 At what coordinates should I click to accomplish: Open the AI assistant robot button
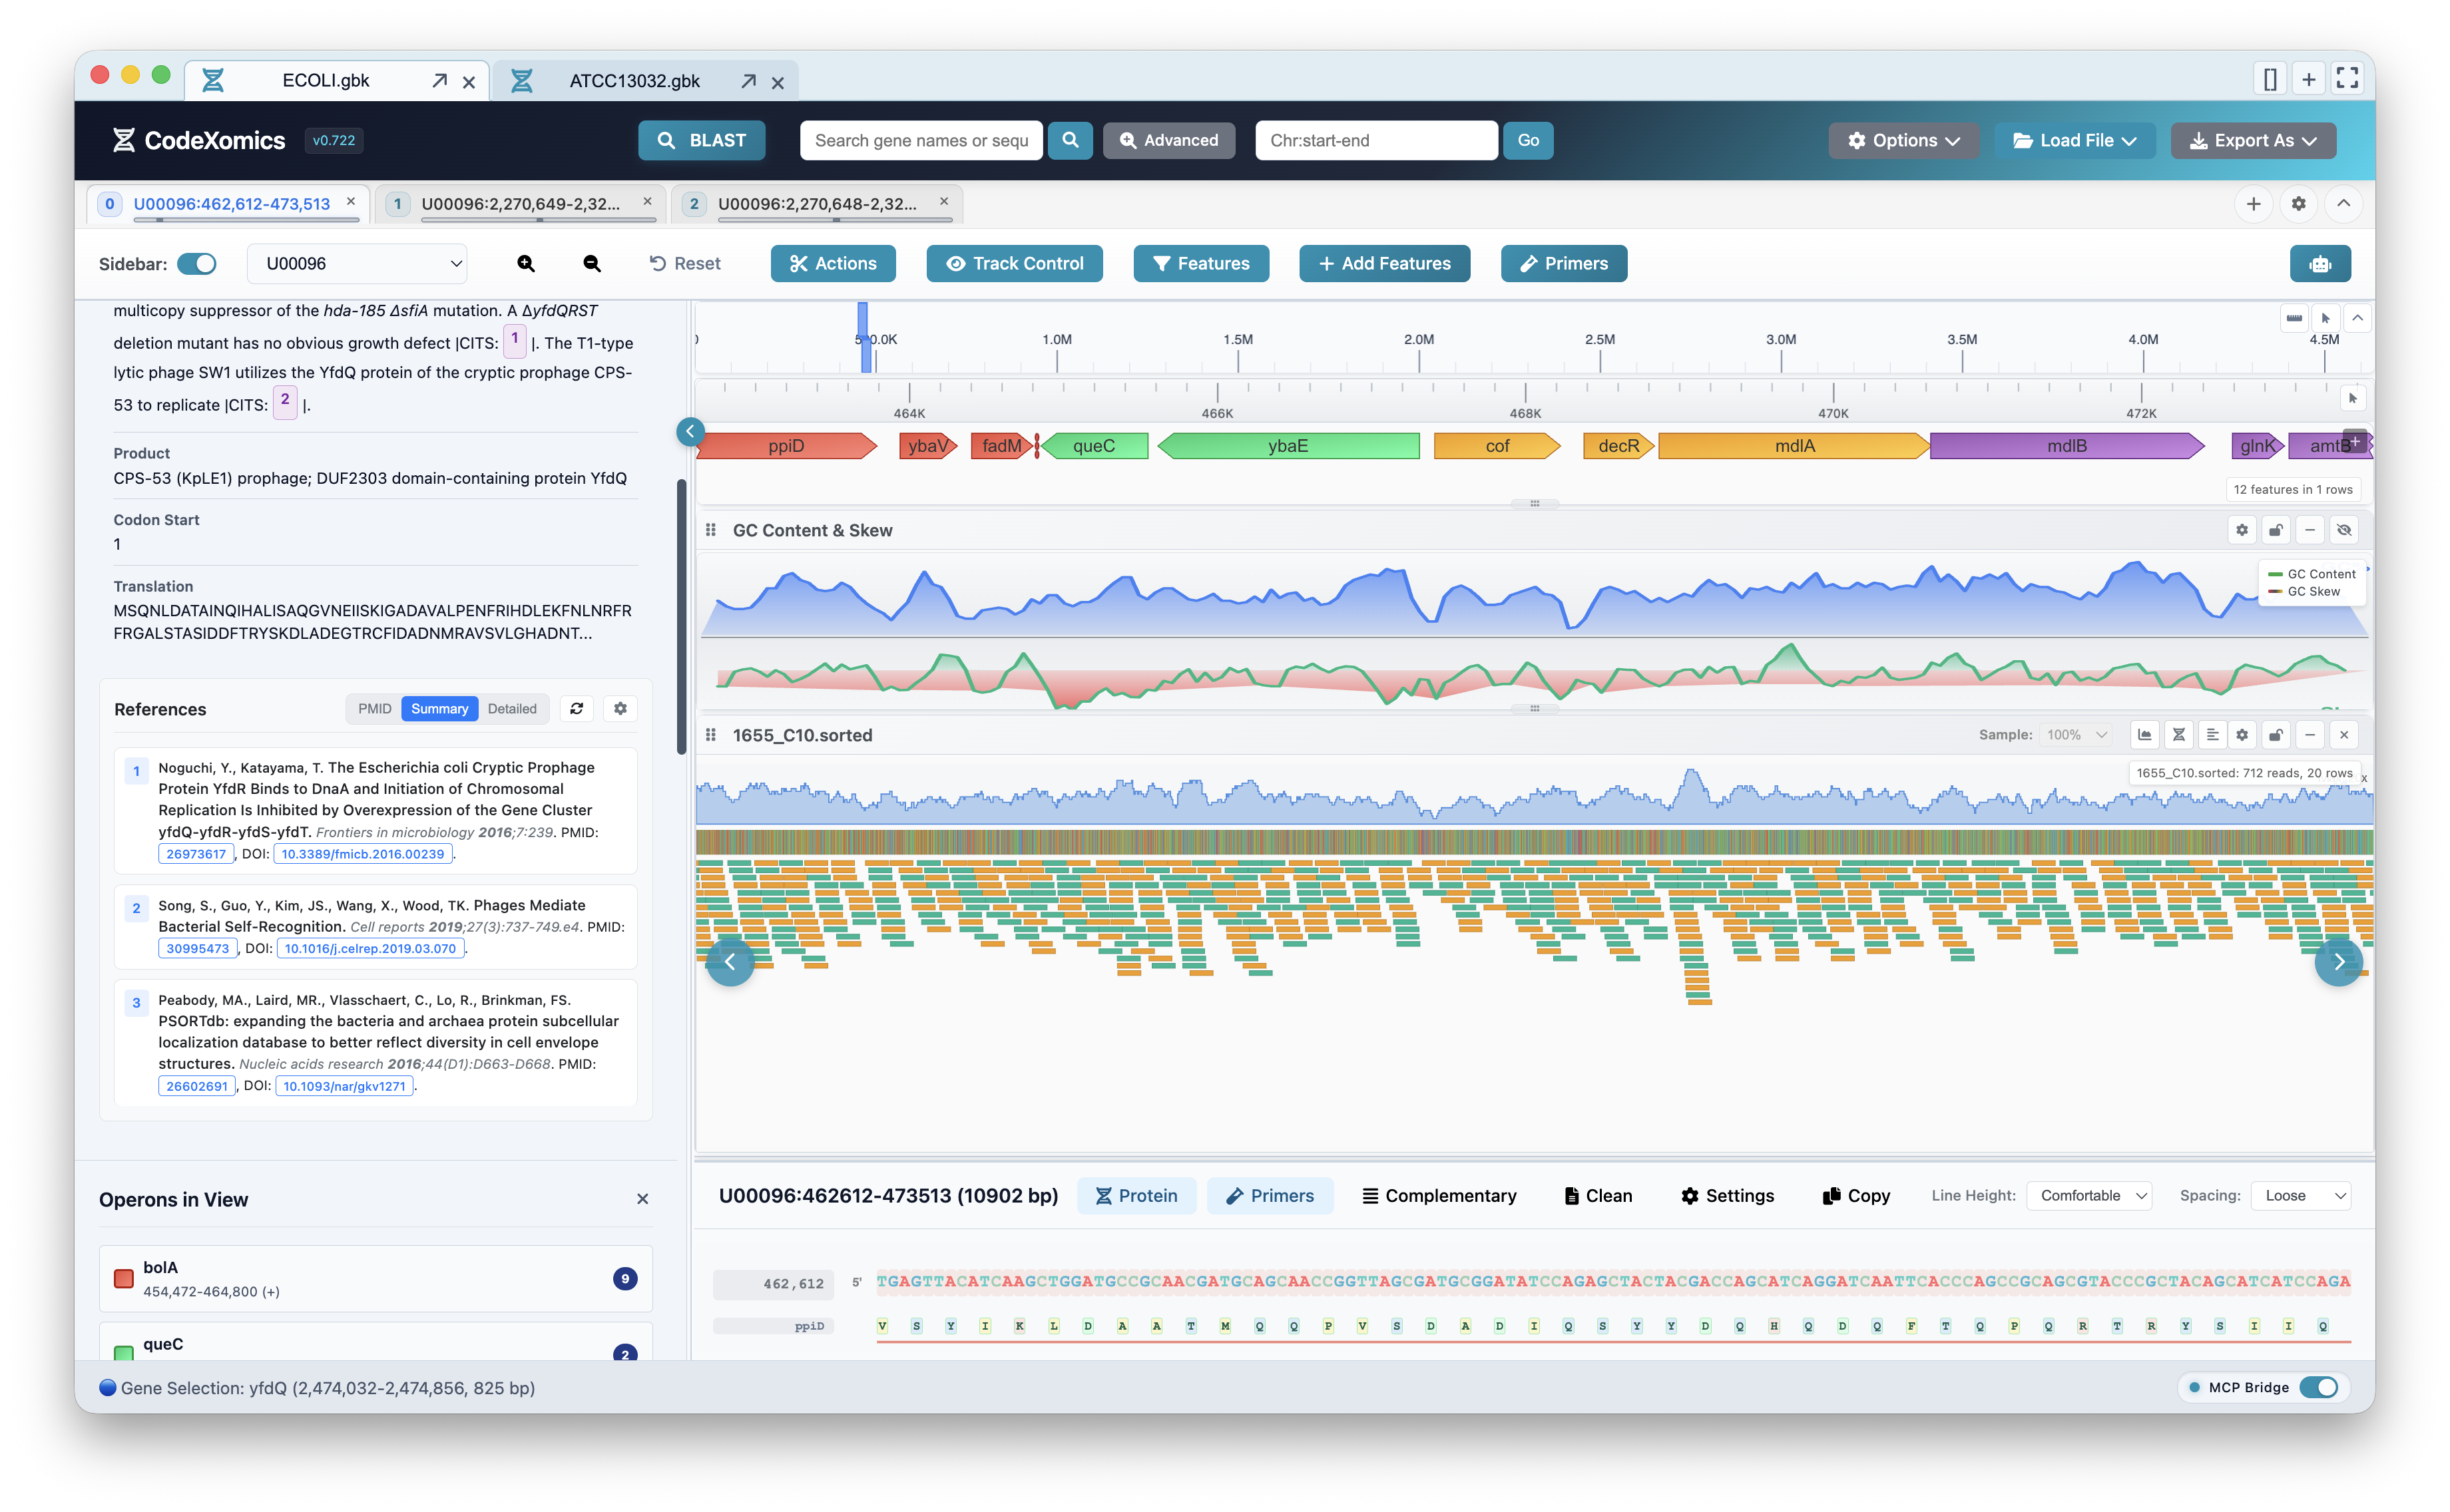[2320, 264]
